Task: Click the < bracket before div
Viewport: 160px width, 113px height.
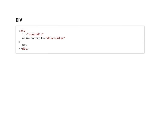Action: [x=20, y=31]
